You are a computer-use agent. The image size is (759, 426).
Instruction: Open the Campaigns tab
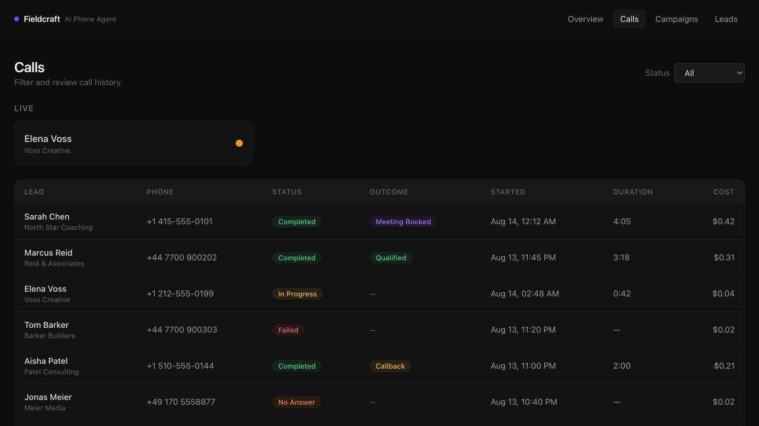[x=677, y=19]
